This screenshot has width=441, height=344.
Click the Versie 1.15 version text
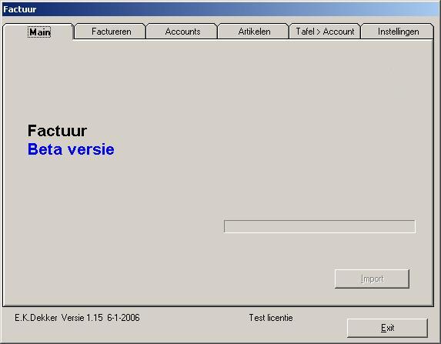82,318
